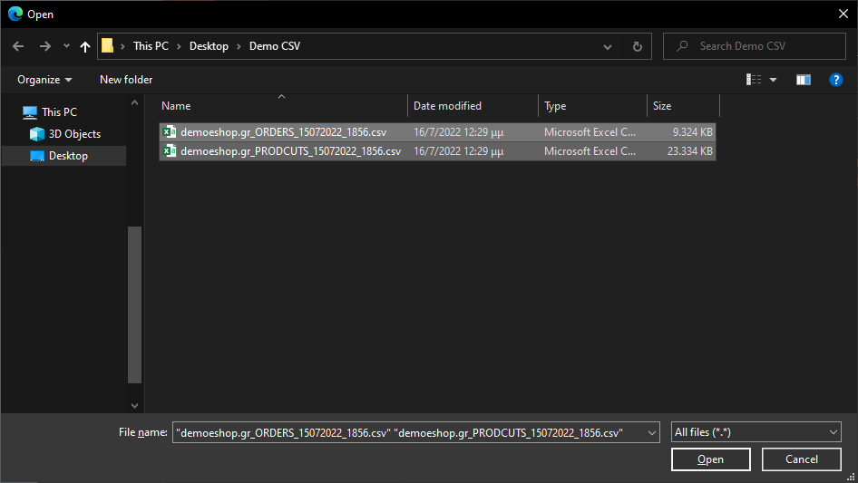Select the ORDERS csv file

pos(283,132)
